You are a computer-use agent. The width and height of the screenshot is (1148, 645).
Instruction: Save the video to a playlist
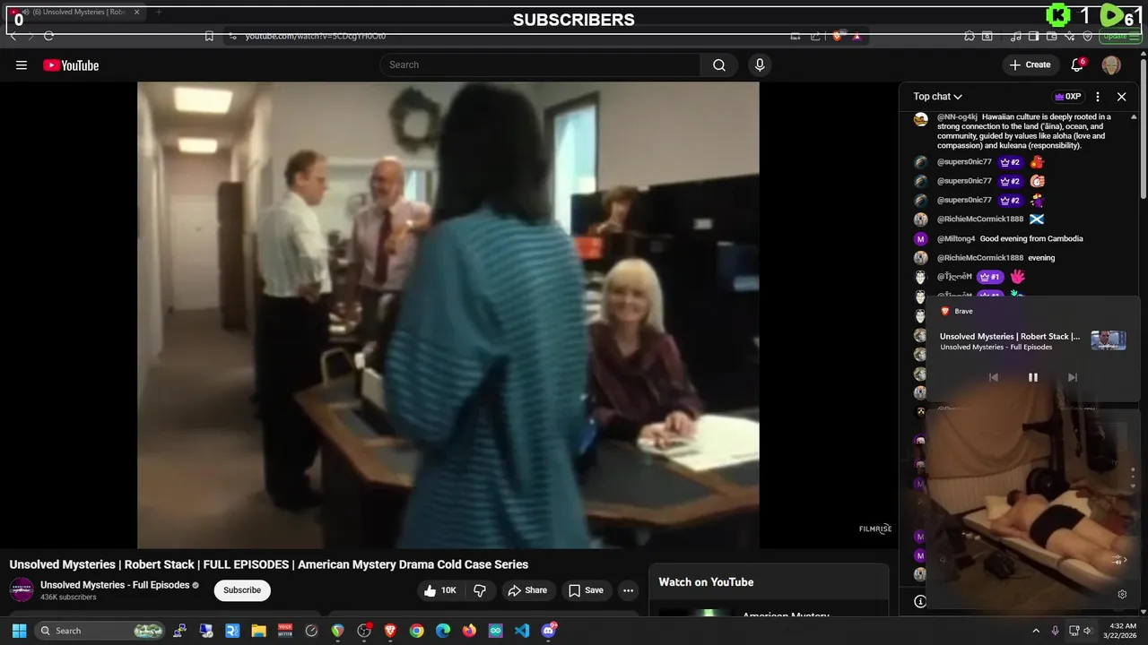point(585,590)
